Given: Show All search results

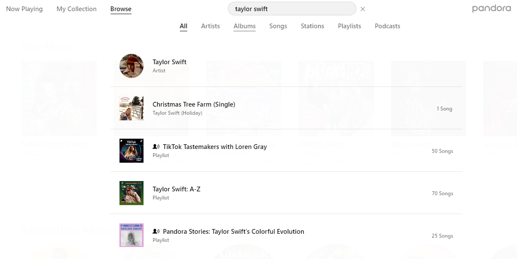Looking at the screenshot, I should click(x=183, y=26).
